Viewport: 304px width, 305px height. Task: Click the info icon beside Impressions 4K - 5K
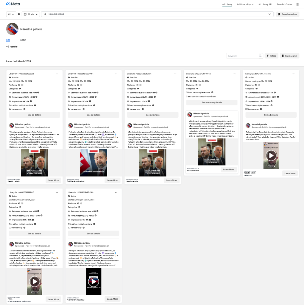click(x=90, y=220)
